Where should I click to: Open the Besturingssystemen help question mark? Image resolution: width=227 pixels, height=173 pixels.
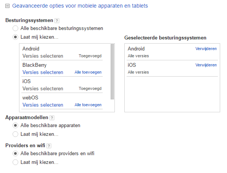coord(57,20)
